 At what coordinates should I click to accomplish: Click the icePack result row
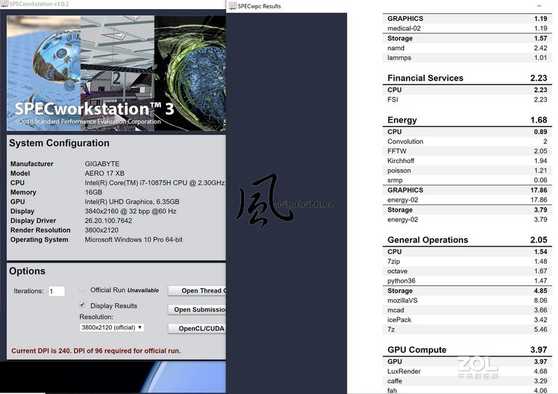coord(467,320)
